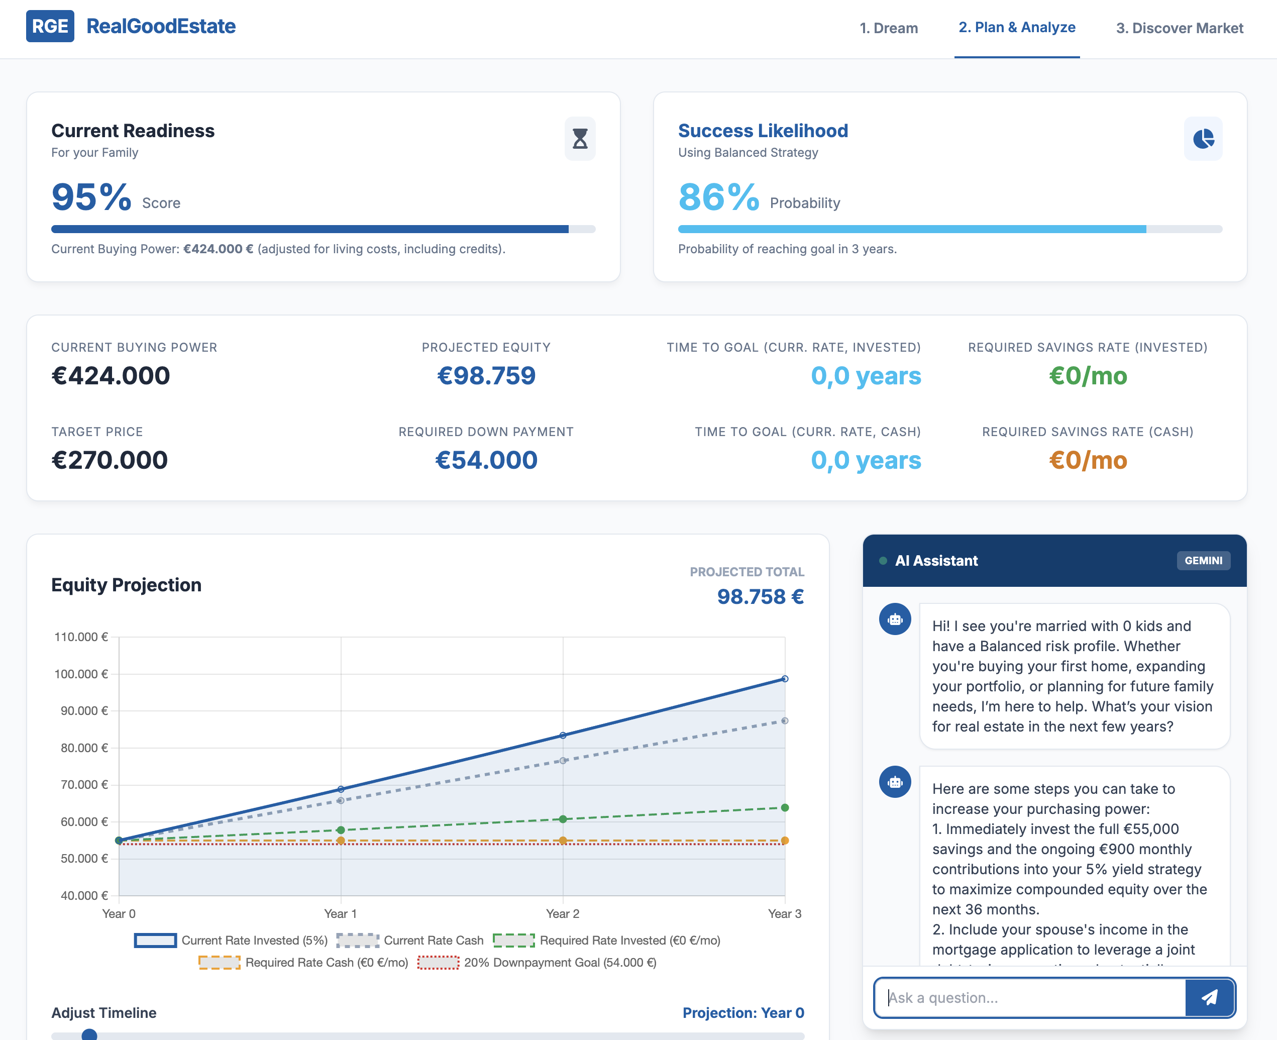Click the RealGoodEstate home link
Viewport: 1277px width, 1040px height.
pos(161,26)
